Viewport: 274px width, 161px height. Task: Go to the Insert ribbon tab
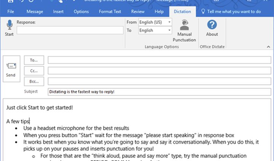[x=58, y=11]
